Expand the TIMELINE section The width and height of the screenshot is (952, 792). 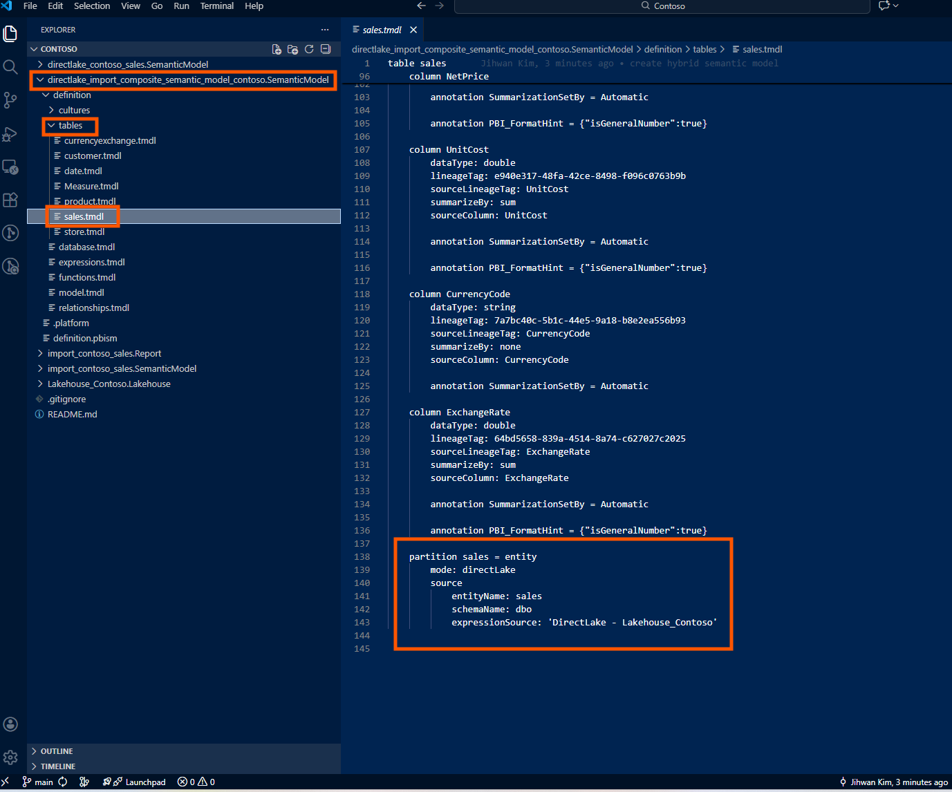point(184,766)
